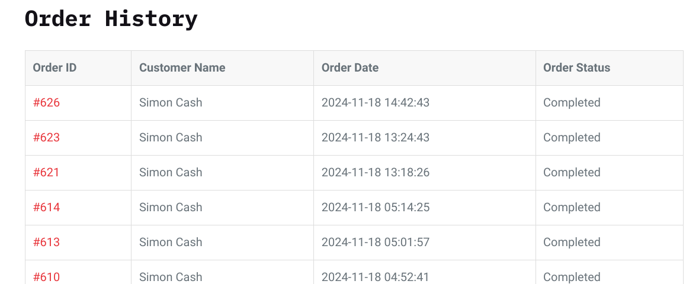Click the date 2024-11-18 14:42:43 cell

(x=375, y=102)
